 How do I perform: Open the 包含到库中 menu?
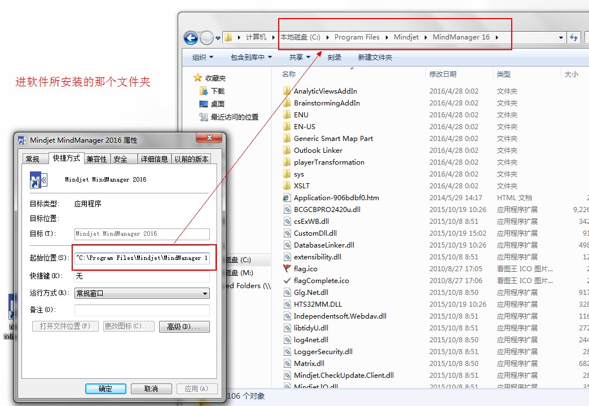[x=251, y=57]
